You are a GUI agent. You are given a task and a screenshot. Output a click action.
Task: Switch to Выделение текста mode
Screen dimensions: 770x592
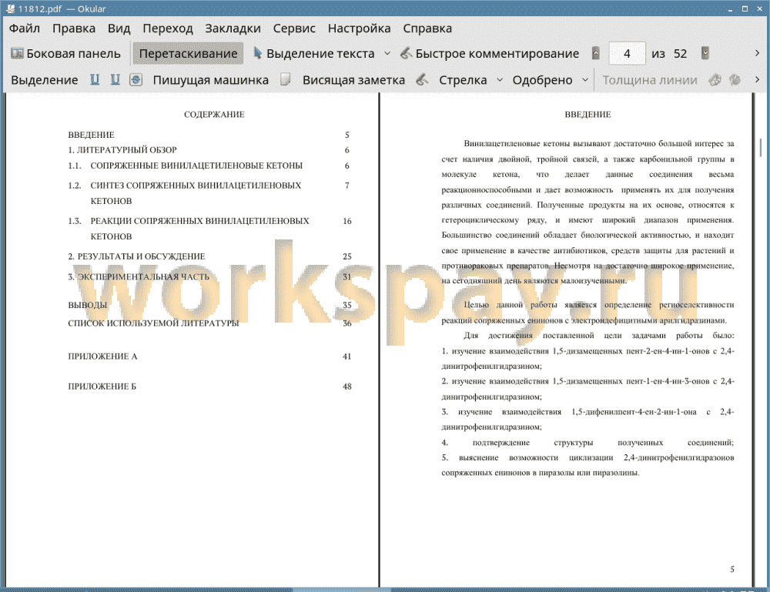pyautogui.click(x=314, y=54)
